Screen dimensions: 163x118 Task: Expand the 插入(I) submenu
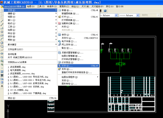[30, 20]
